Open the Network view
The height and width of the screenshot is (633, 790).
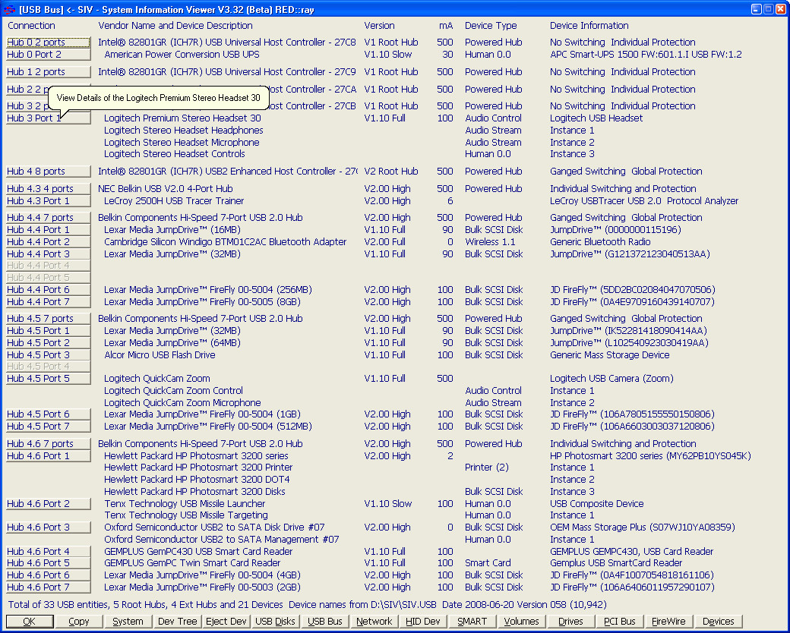374,622
